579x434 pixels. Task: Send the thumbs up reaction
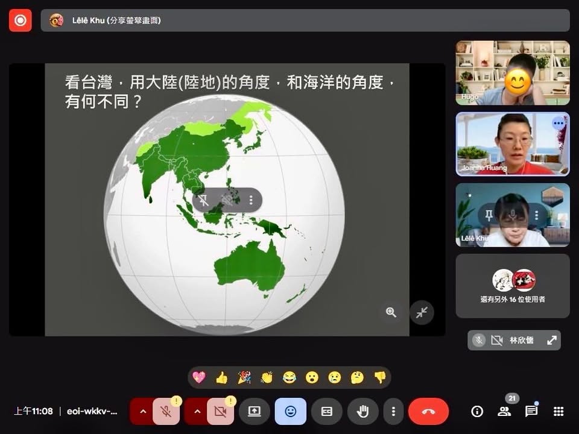pos(221,377)
